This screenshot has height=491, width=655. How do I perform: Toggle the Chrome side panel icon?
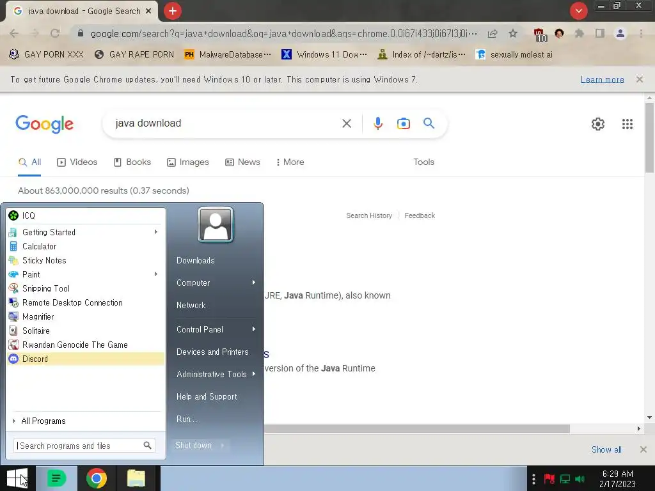pyautogui.click(x=600, y=33)
